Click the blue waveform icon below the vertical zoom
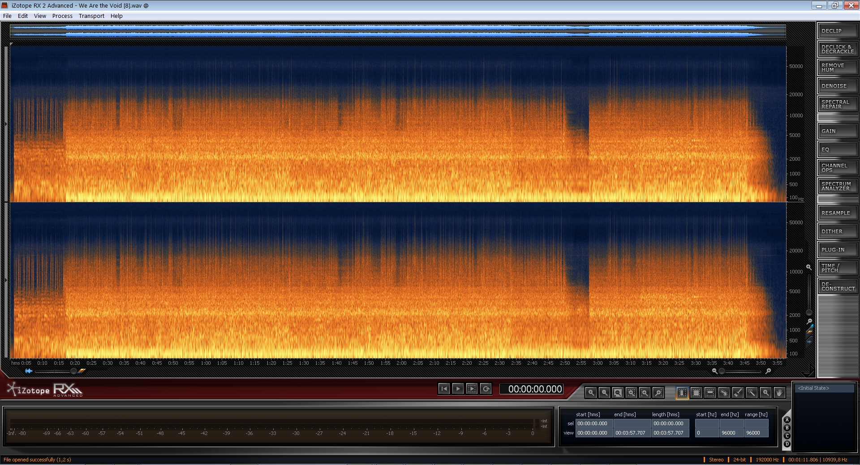 [809, 341]
